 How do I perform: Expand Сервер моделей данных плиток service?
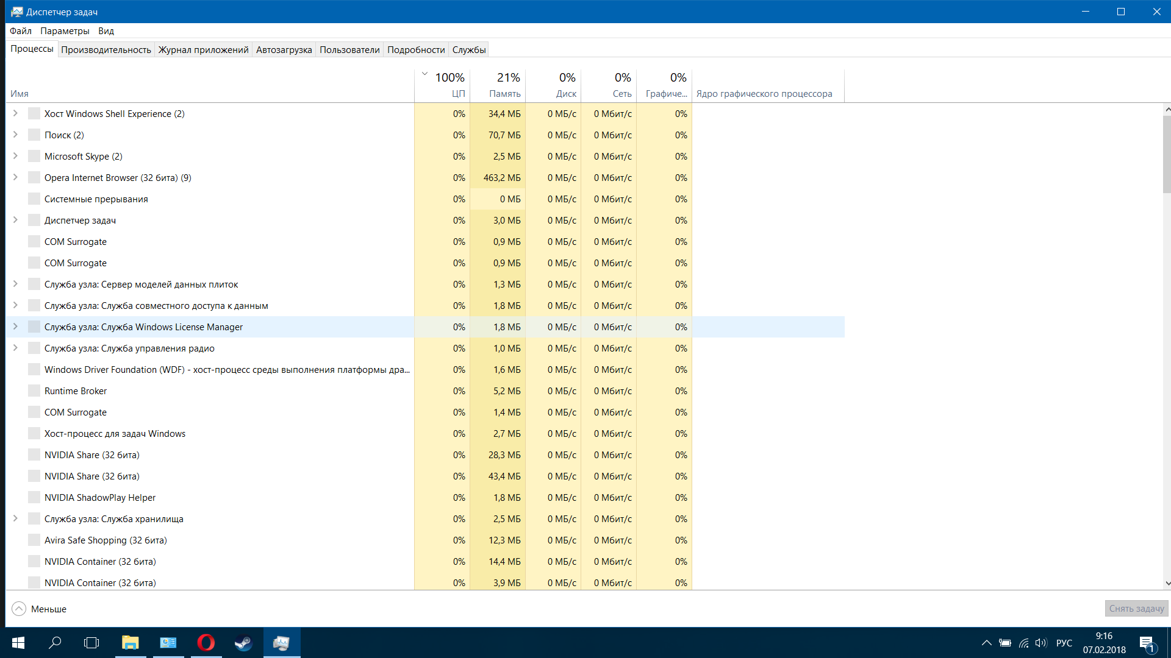(15, 284)
